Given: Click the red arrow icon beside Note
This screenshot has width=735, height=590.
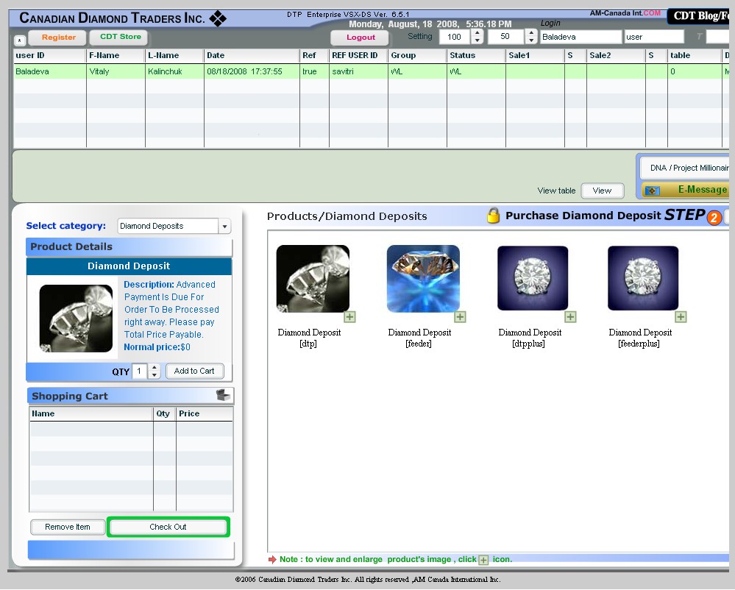Looking at the screenshot, I should 272,560.
